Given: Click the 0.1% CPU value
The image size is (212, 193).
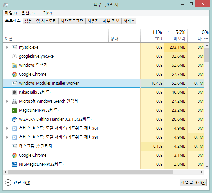Looking at the screenshot, I should coord(157,146).
